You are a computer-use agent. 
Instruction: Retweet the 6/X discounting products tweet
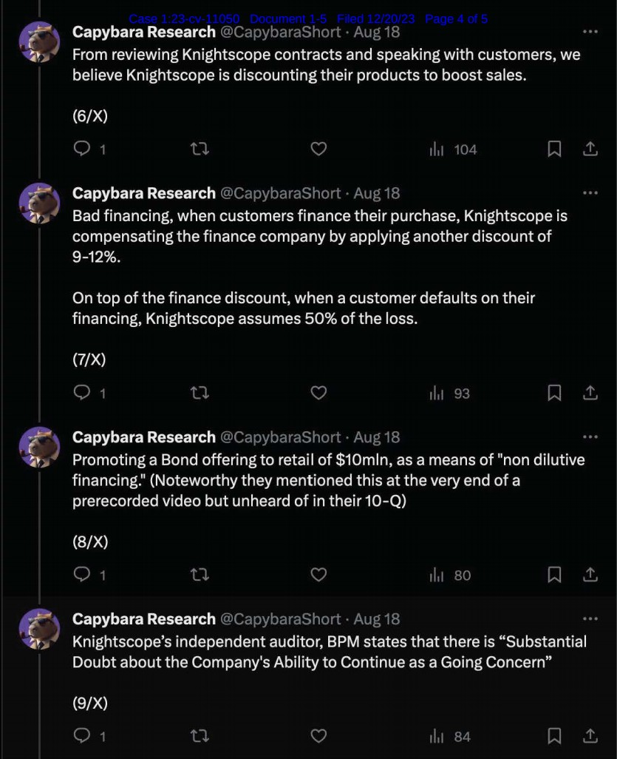[x=200, y=149]
